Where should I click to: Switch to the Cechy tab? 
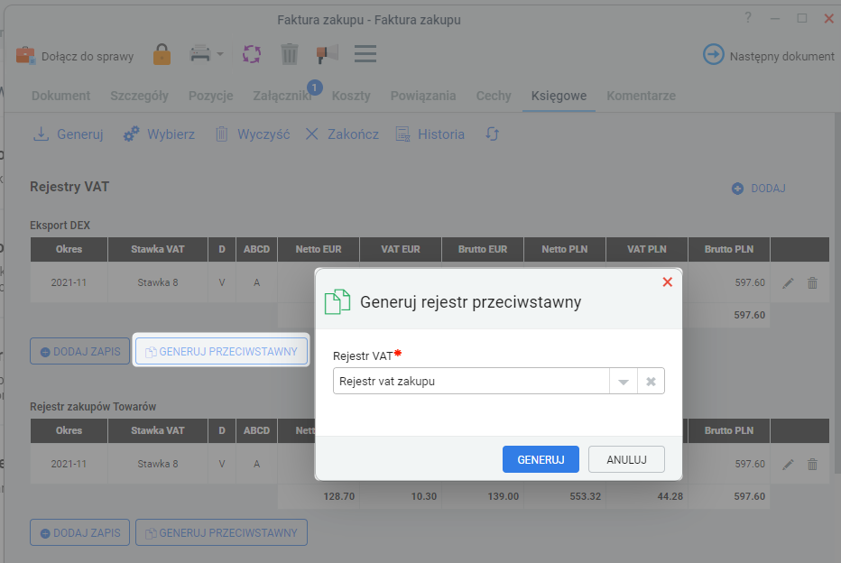pyautogui.click(x=494, y=96)
